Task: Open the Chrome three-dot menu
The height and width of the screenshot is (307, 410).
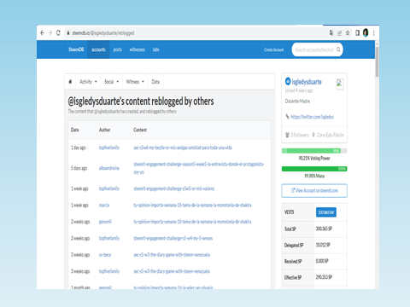Action: [x=374, y=33]
